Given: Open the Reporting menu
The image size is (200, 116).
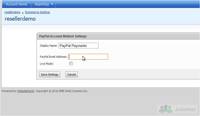Looking at the screenshot, I should point(43,4).
